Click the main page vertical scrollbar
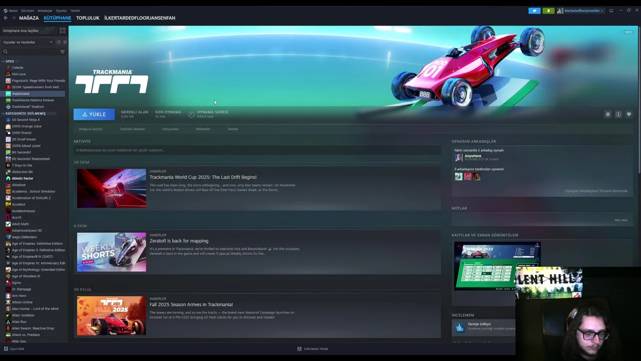This screenshot has height=361, width=641. coord(639,100)
